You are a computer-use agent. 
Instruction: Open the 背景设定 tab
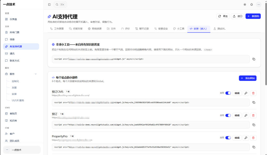pyautogui.click(x=161, y=29)
